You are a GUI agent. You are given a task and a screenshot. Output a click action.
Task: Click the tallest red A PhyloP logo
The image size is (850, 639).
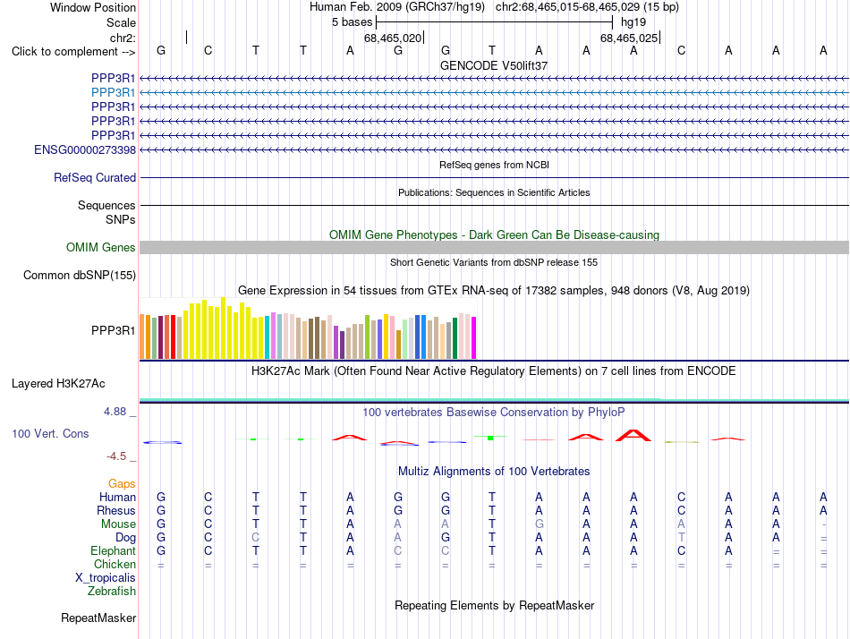pos(633,435)
